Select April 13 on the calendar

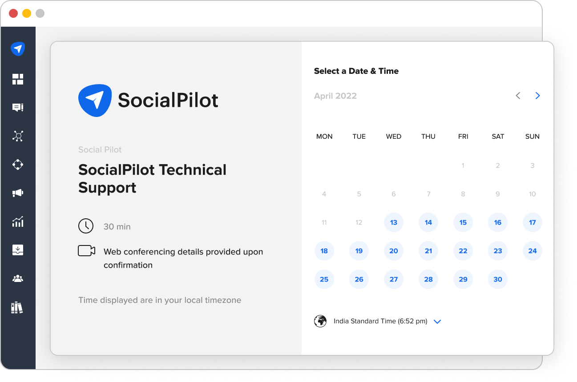coord(394,222)
